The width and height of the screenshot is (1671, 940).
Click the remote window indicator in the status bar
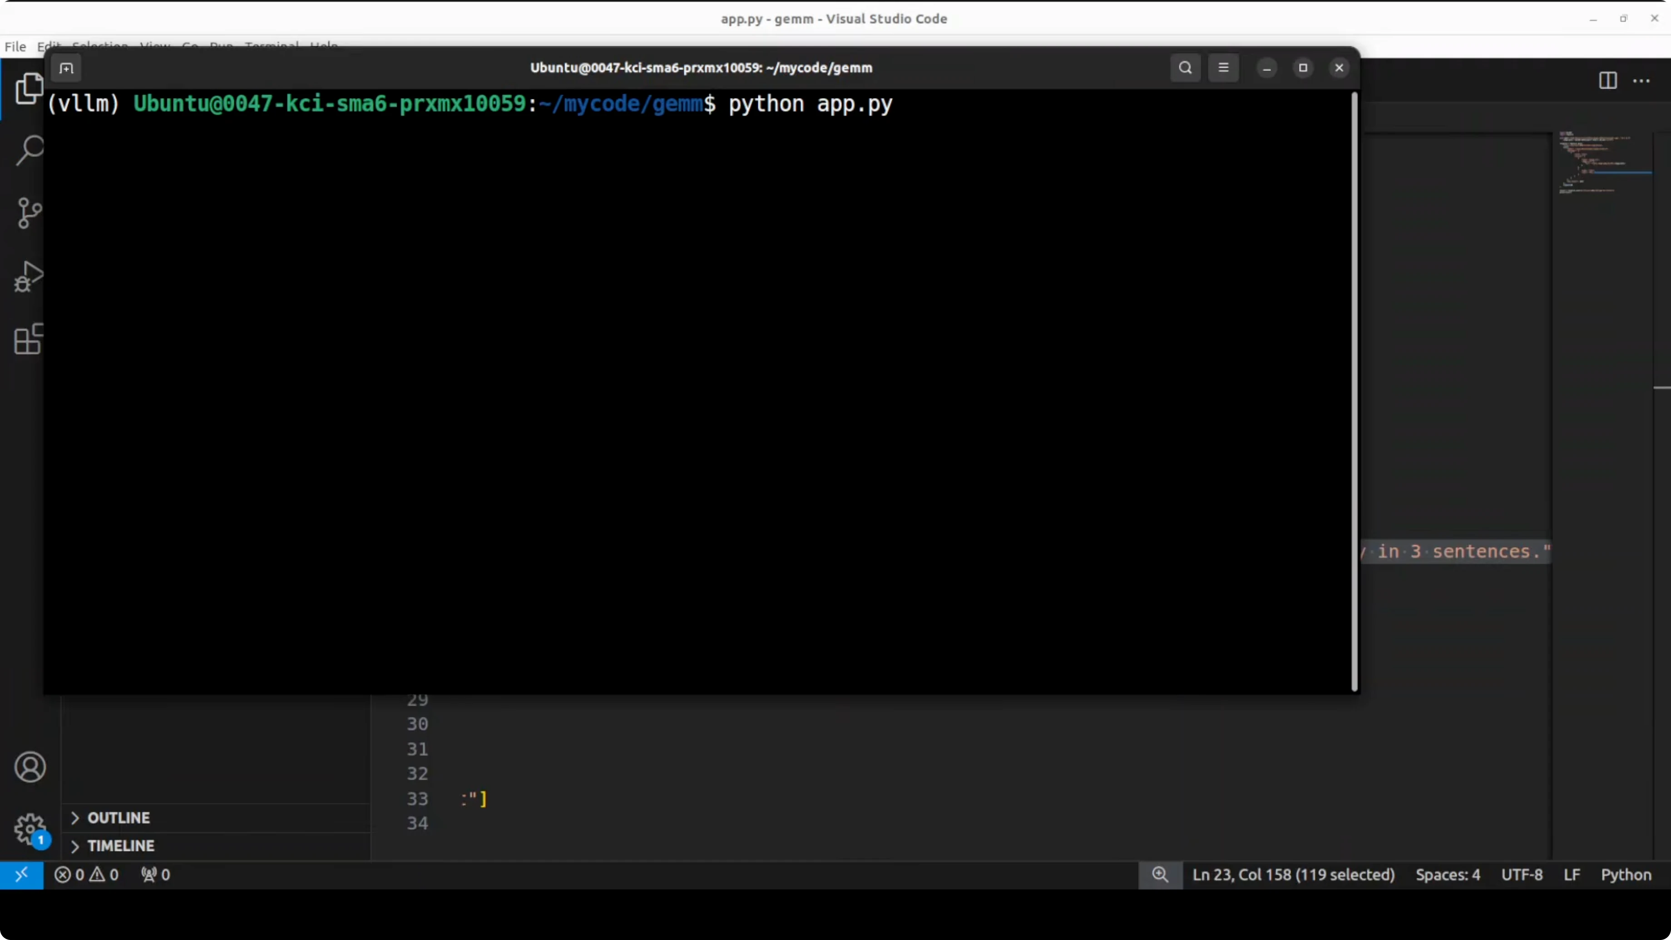[x=21, y=875]
